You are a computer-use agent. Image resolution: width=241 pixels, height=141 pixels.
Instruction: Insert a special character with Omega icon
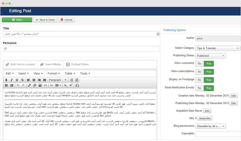[x=77, y=85]
